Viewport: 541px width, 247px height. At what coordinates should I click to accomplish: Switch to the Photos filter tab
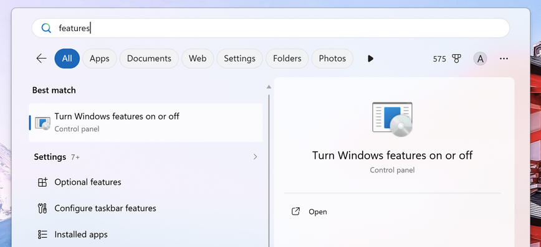click(332, 58)
